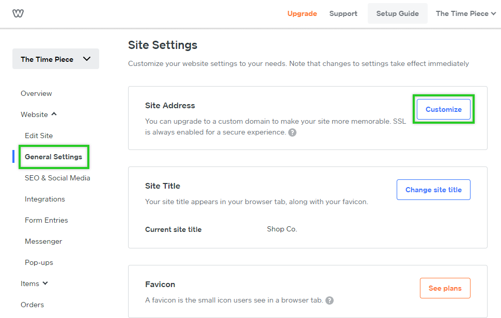Click help icon next to Favicon description
Image resolution: width=501 pixels, height=318 pixels.
coord(330,300)
